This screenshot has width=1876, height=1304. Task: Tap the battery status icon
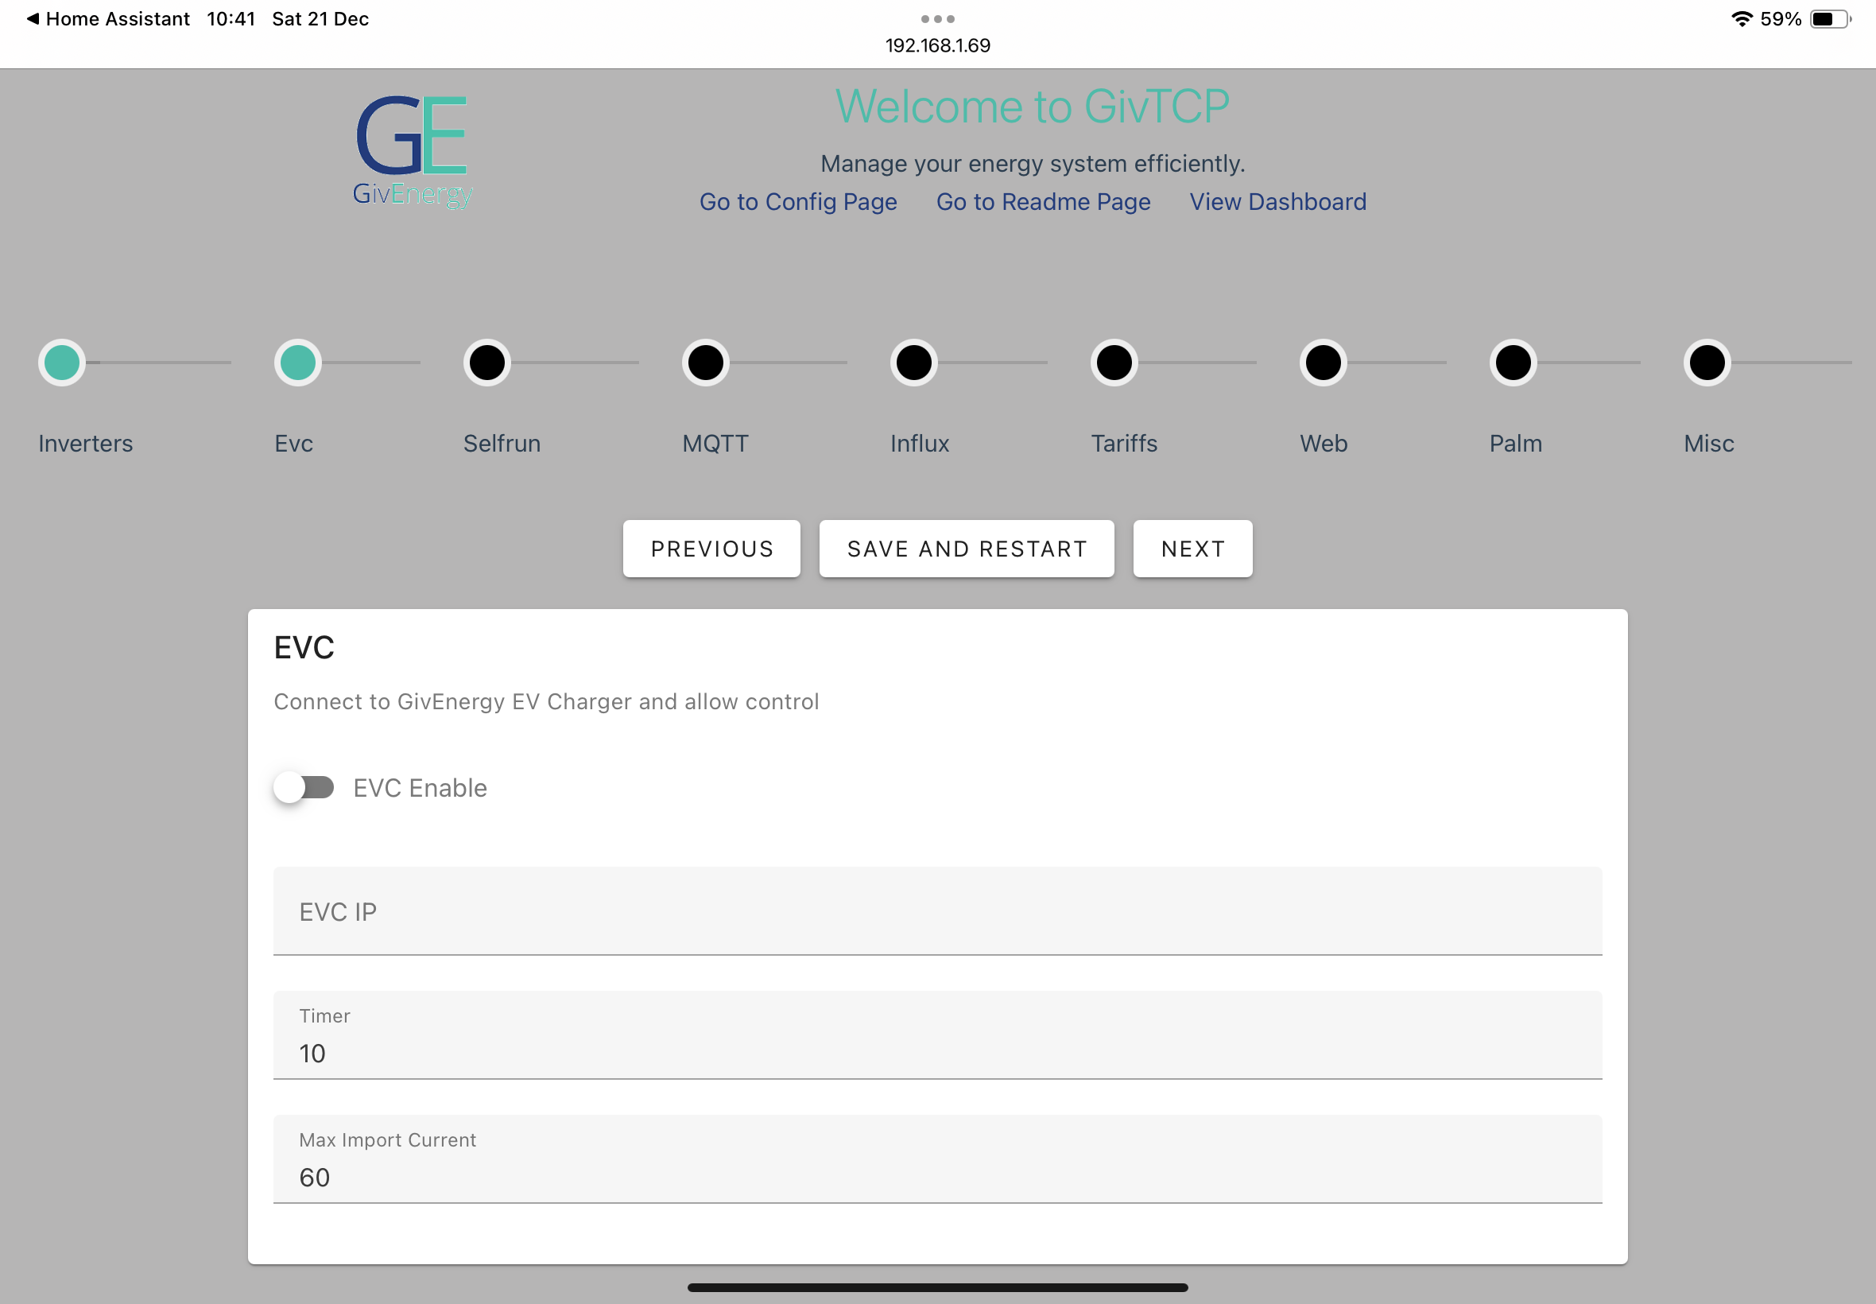(x=1830, y=19)
